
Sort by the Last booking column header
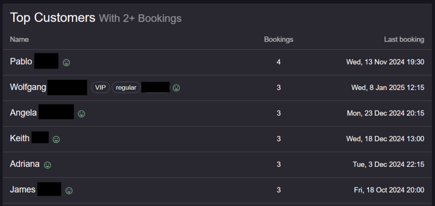pyautogui.click(x=404, y=40)
